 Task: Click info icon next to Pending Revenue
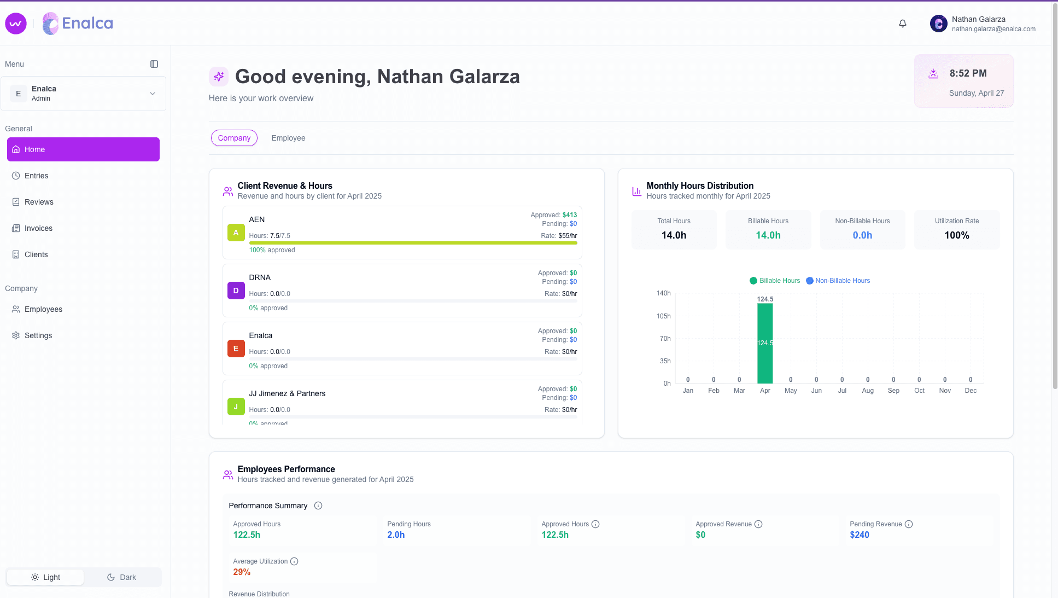click(x=909, y=524)
